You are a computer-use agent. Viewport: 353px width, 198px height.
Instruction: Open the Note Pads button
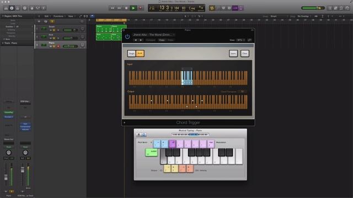coord(336,8)
